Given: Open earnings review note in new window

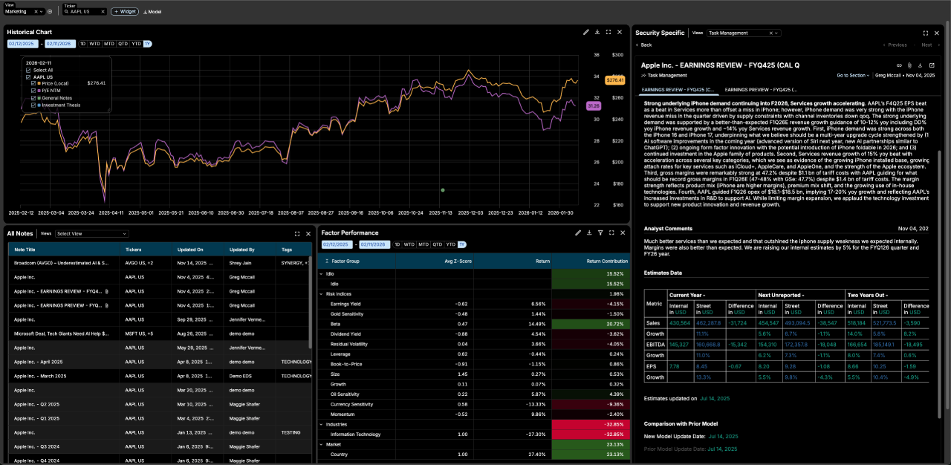Looking at the screenshot, I should coord(932,65).
